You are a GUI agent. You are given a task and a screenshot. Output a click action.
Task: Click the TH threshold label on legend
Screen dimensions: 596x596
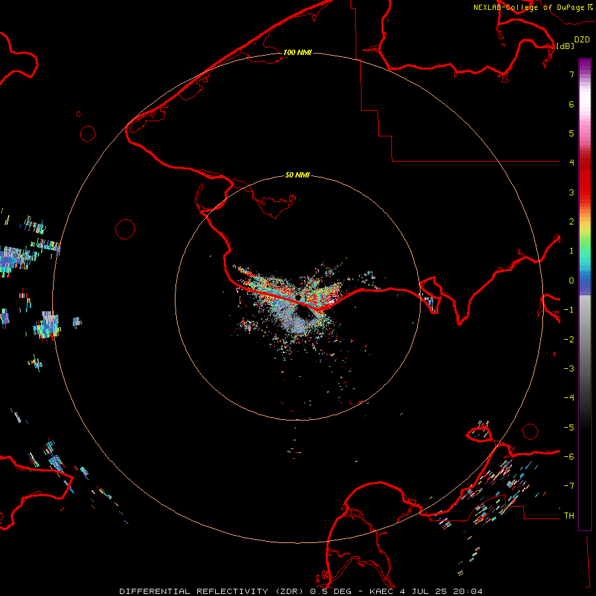[569, 516]
